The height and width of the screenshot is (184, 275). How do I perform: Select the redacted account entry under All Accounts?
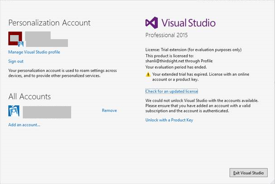[47, 112]
